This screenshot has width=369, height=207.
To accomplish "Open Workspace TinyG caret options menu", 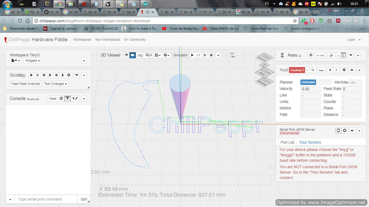I will pos(84,61).
